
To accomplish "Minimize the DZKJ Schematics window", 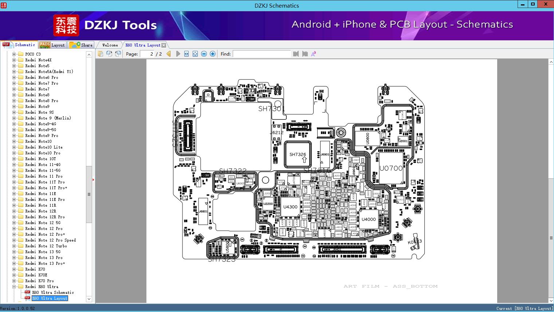I will click(x=523, y=4).
